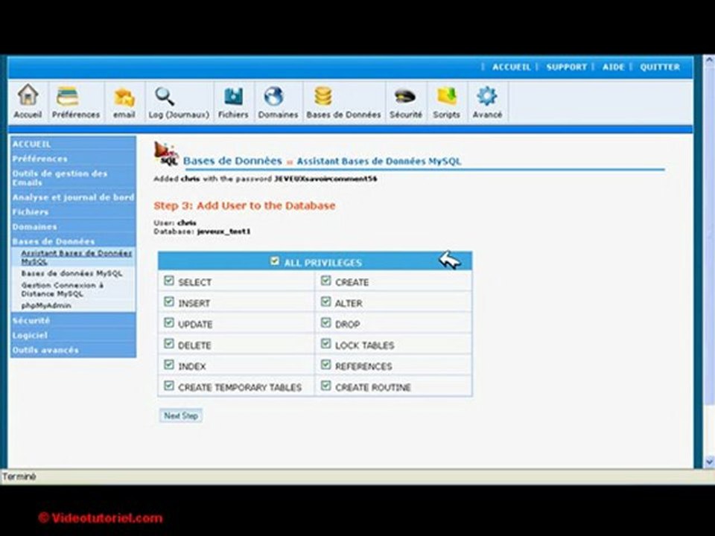The width and height of the screenshot is (715, 536).
Task: Click QUITTER to log out
Action: click(x=659, y=67)
